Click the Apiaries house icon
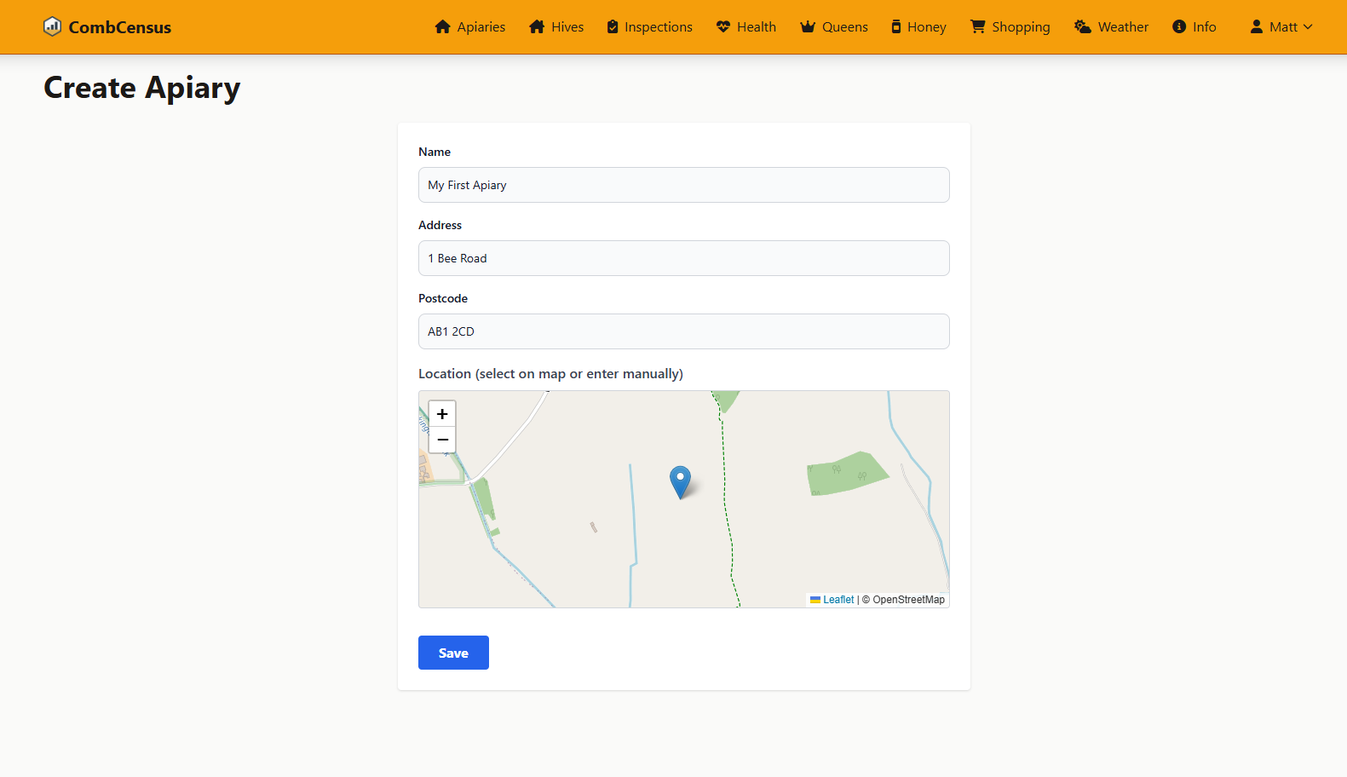 (x=442, y=26)
